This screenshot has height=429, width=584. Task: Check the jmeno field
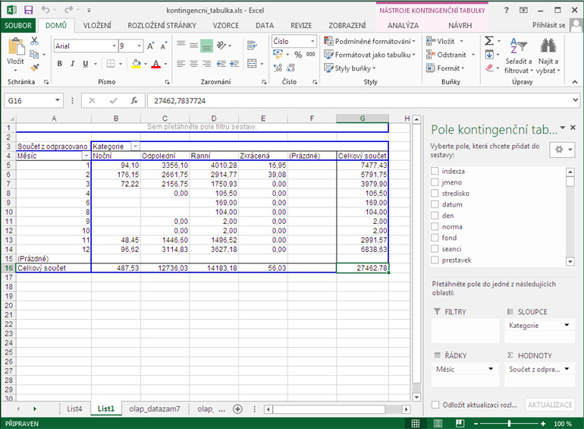coord(435,182)
